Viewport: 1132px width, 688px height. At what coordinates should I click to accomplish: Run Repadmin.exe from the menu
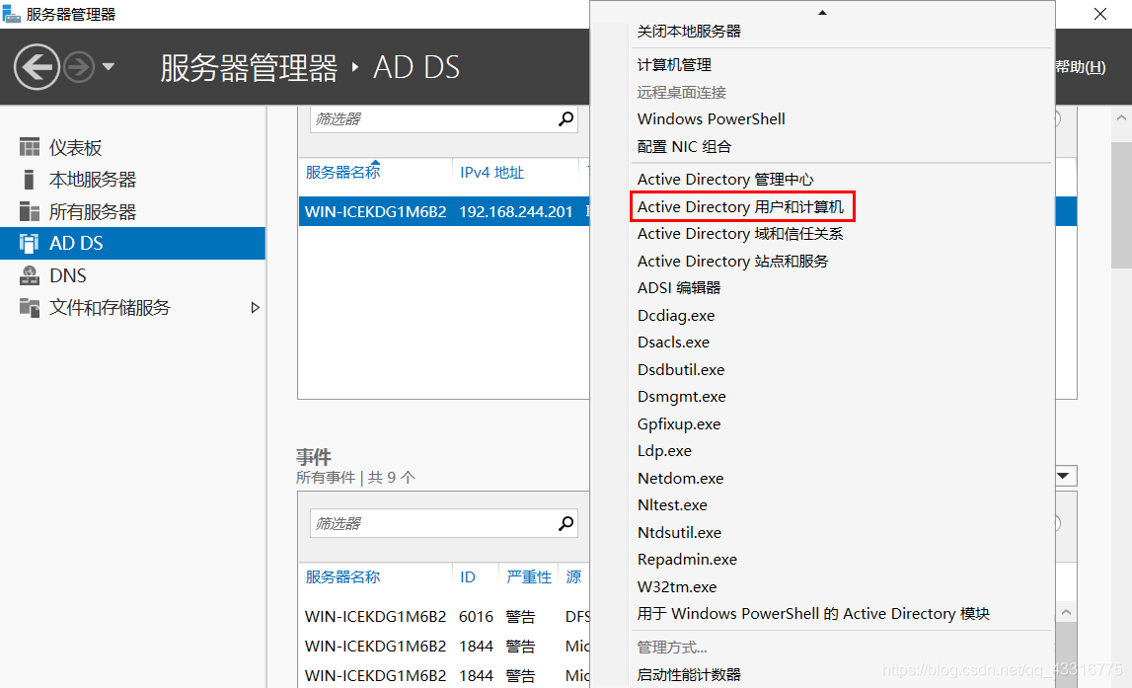click(687, 560)
